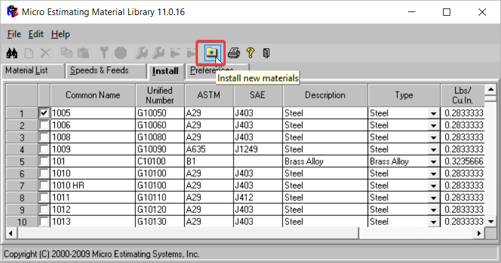Image resolution: width=501 pixels, height=263 pixels.
Task: Click the vertical scrollbar up arrow
Action: point(491,89)
